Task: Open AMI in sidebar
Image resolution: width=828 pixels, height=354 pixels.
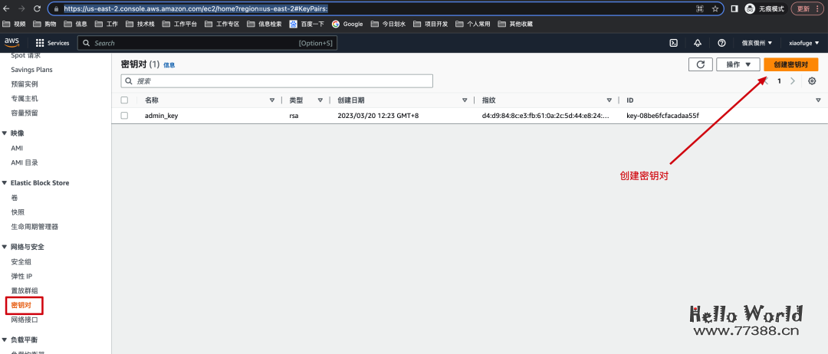Action: click(17, 148)
